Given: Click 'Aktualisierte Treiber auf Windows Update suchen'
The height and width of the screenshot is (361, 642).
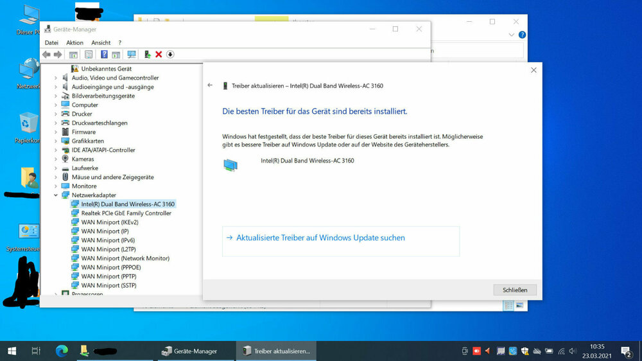Looking at the screenshot, I should tap(320, 238).
